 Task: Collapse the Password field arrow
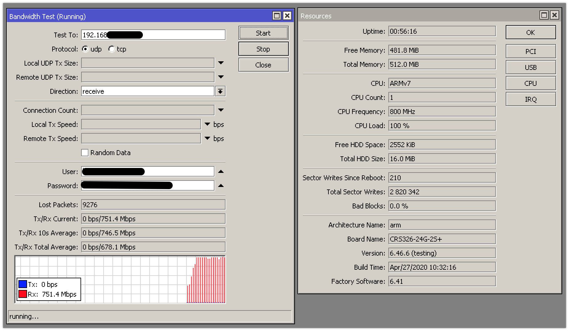(221, 186)
